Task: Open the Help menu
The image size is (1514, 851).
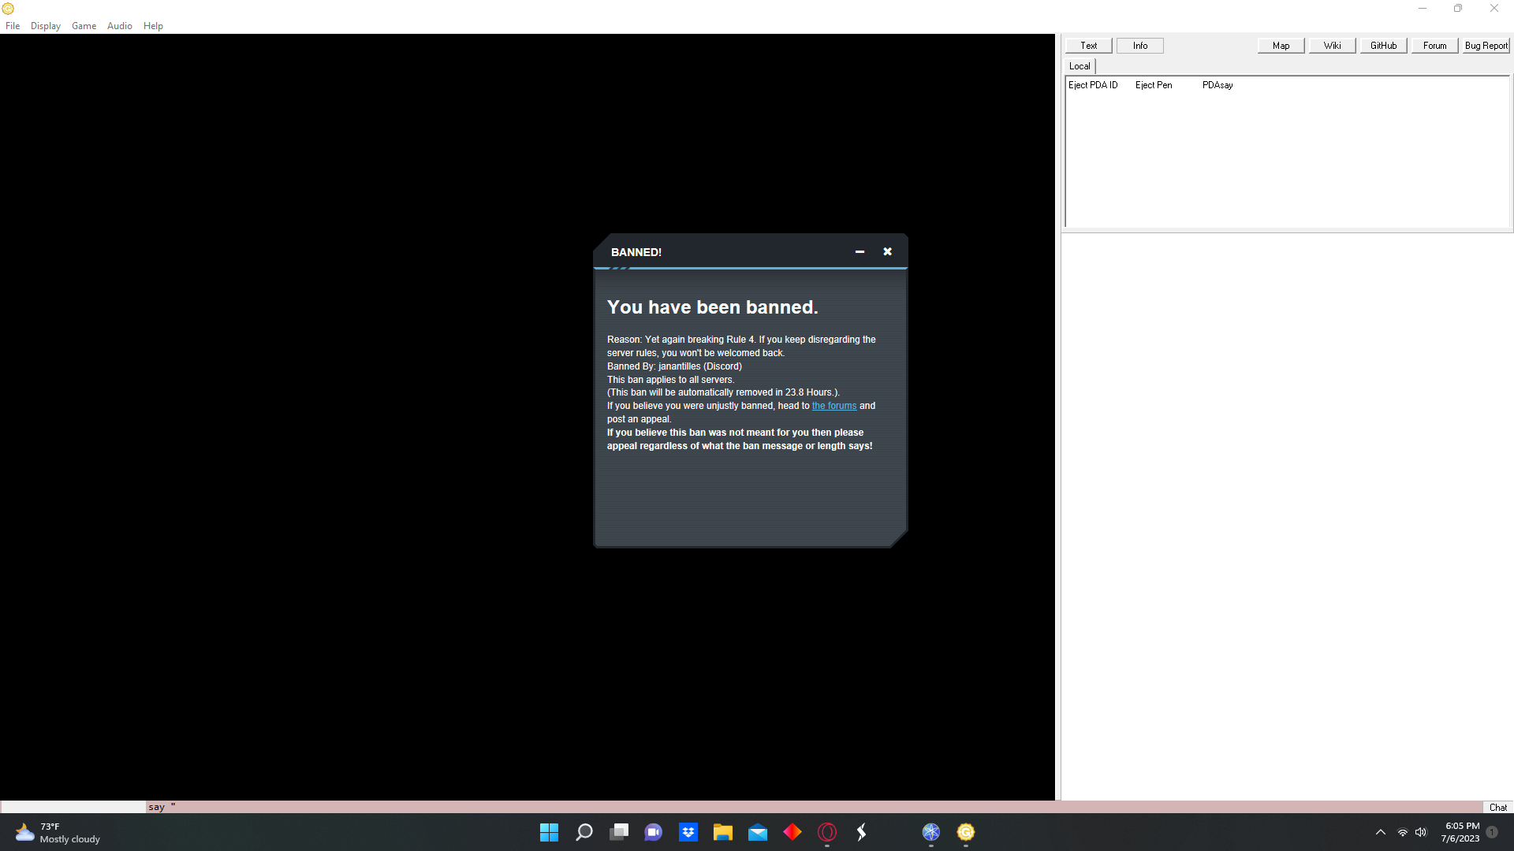Action: pyautogui.click(x=153, y=26)
